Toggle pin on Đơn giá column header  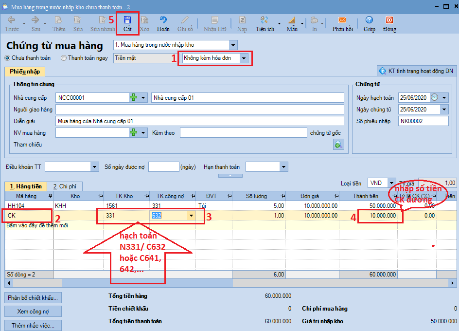pos(336,196)
